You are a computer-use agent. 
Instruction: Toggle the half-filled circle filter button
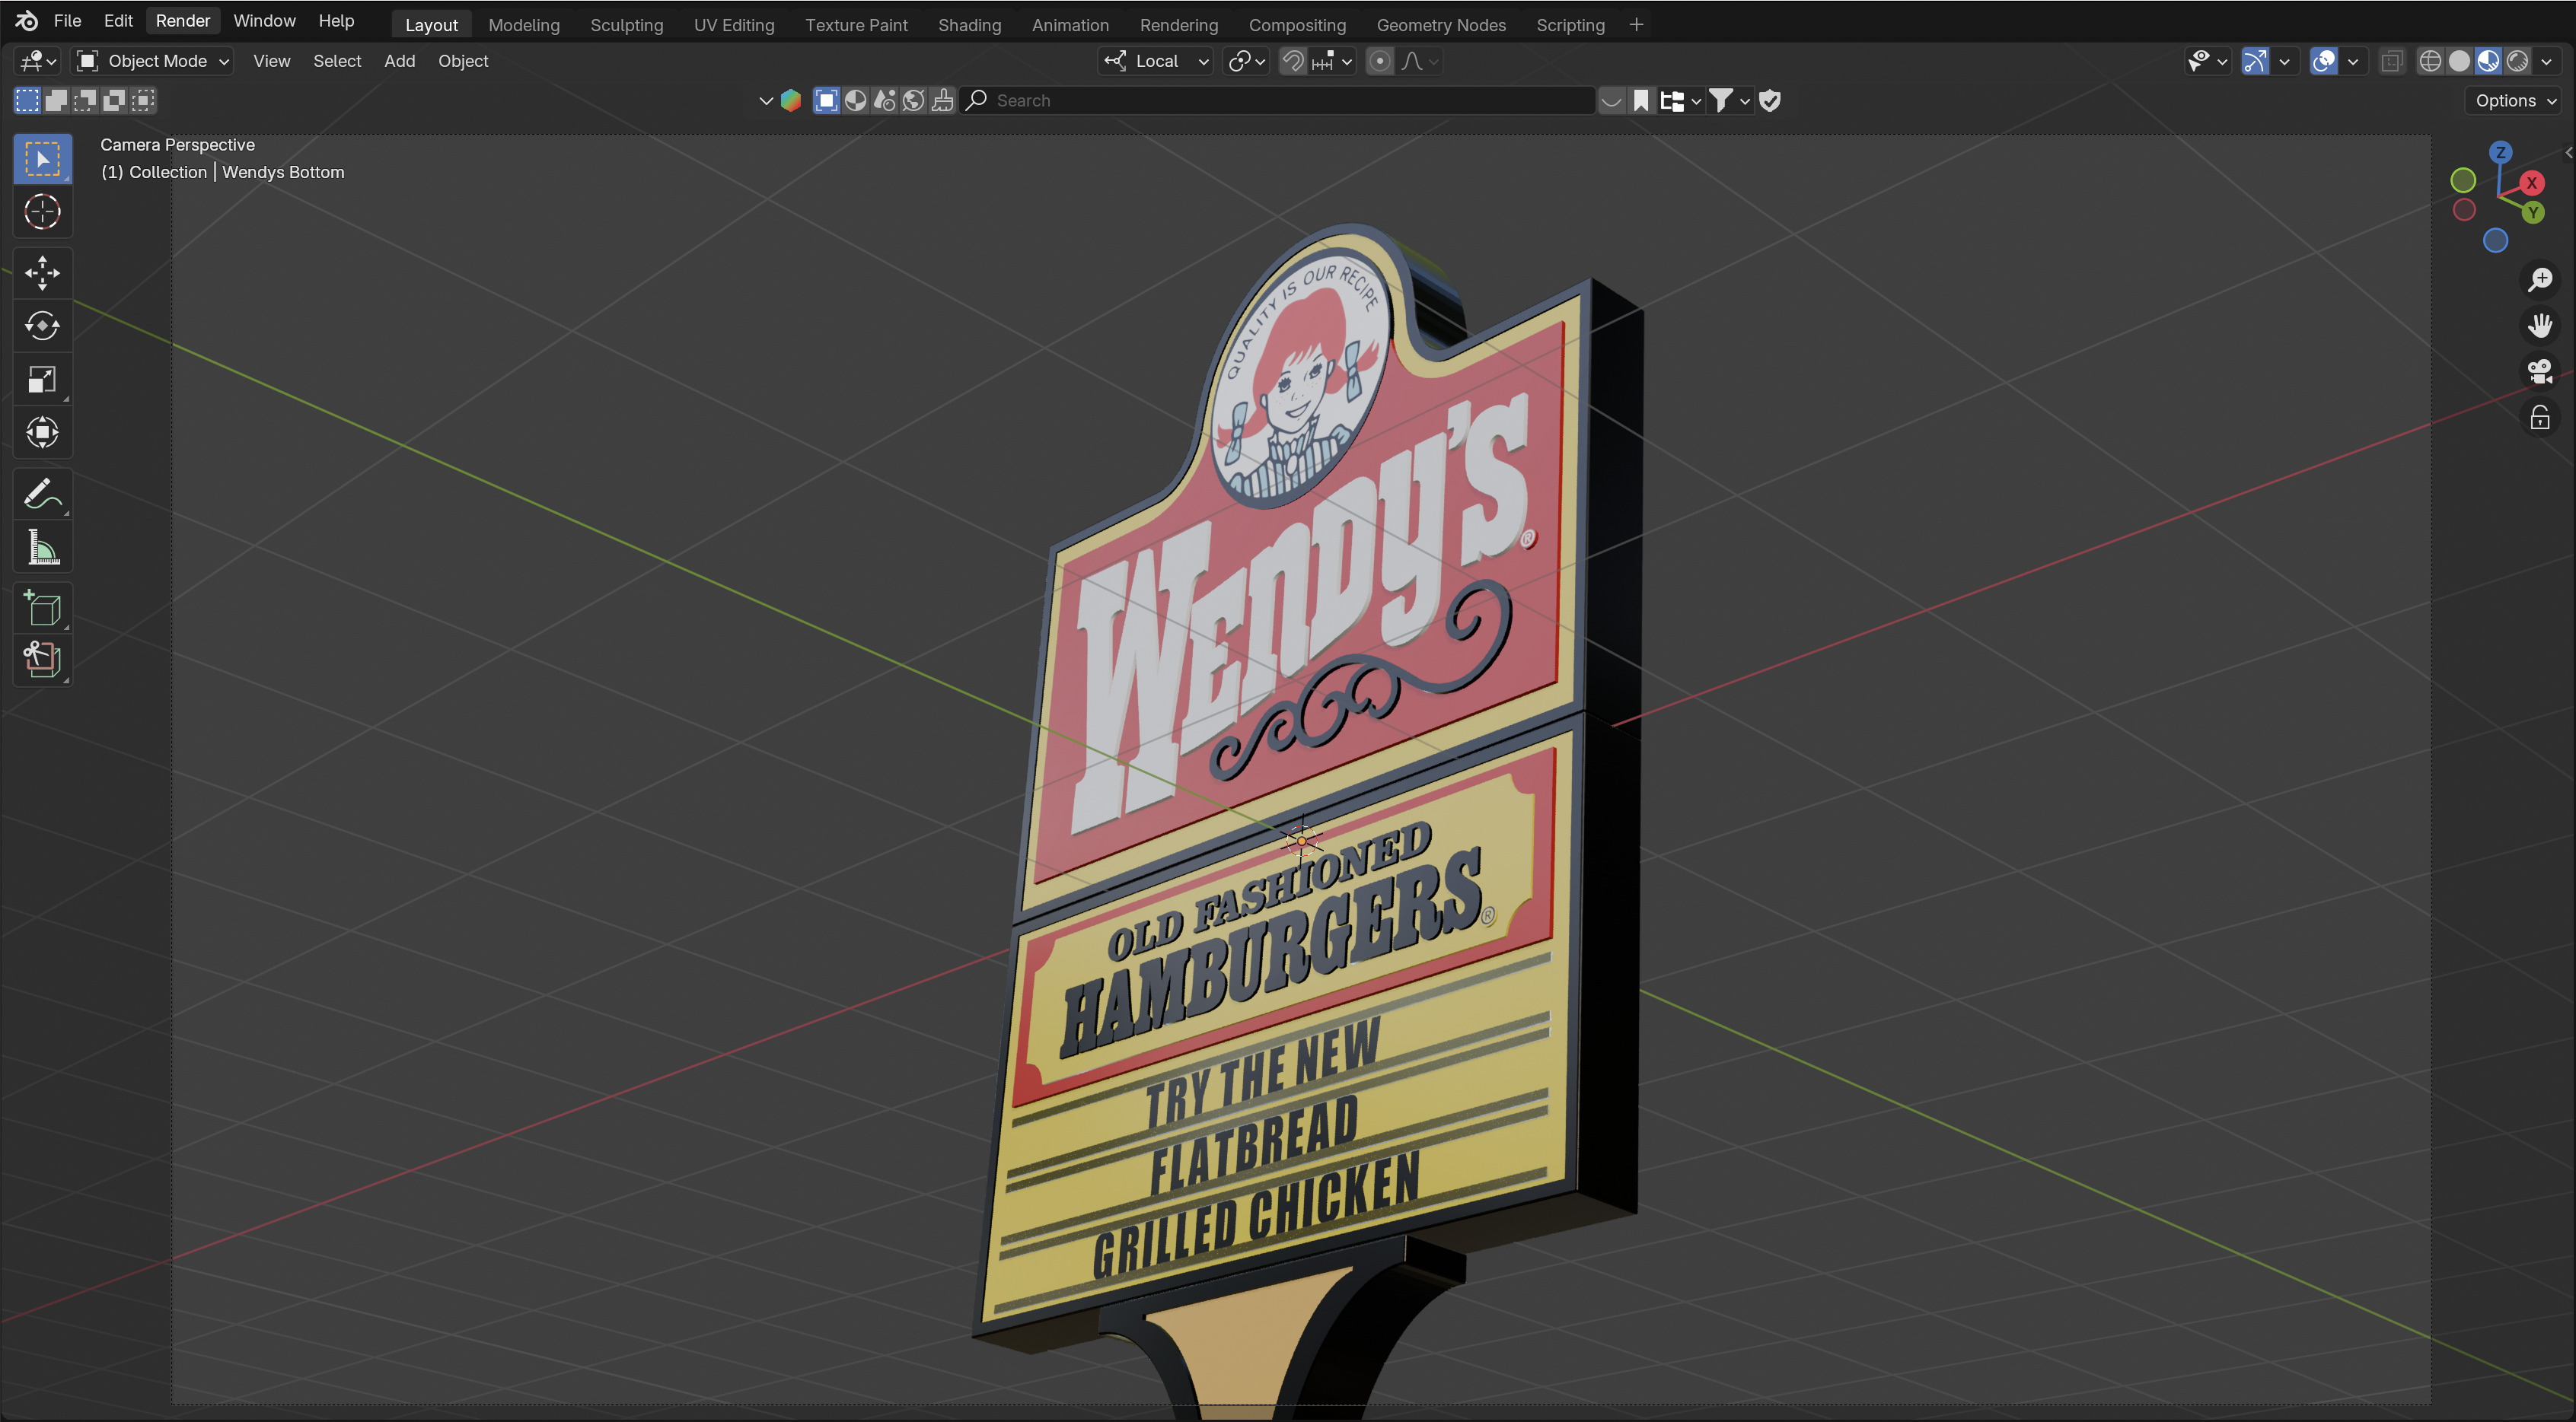(x=855, y=100)
